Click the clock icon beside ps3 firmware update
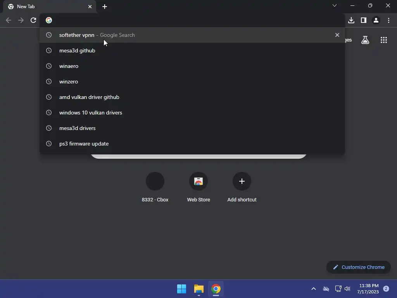 [49, 144]
